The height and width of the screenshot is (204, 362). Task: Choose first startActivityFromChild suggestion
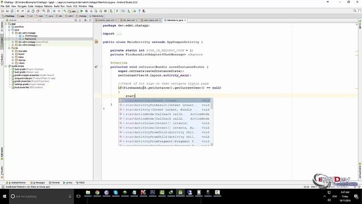[165, 132]
